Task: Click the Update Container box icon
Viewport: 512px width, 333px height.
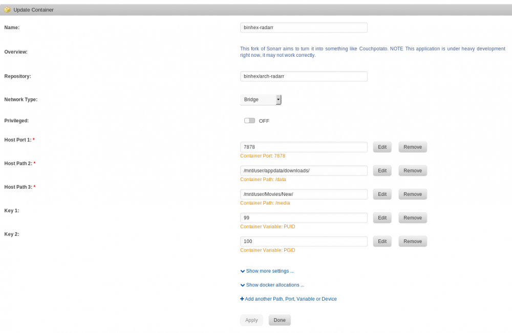Action: (x=7, y=10)
